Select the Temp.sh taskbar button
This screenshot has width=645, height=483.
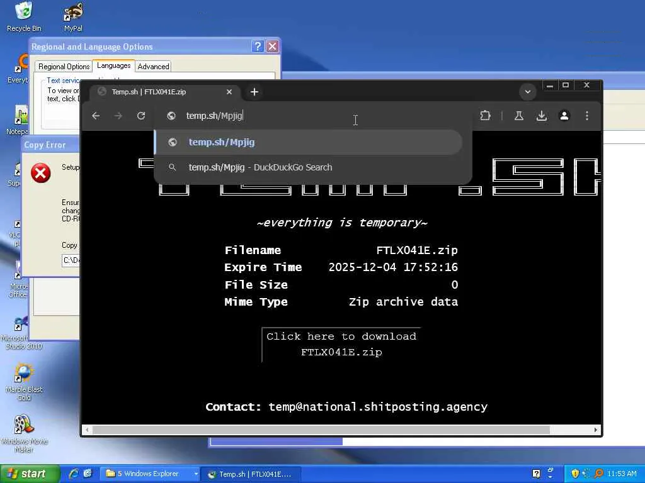(x=251, y=474)
